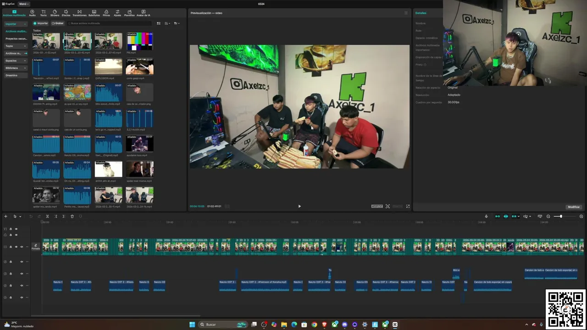Toggle auto snapping on timeline
The width and height of the screenshot is (587, 330).
pos(506,216)
